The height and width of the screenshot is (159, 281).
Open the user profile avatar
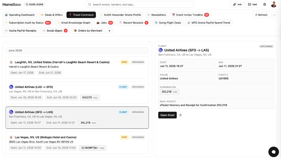274,4
